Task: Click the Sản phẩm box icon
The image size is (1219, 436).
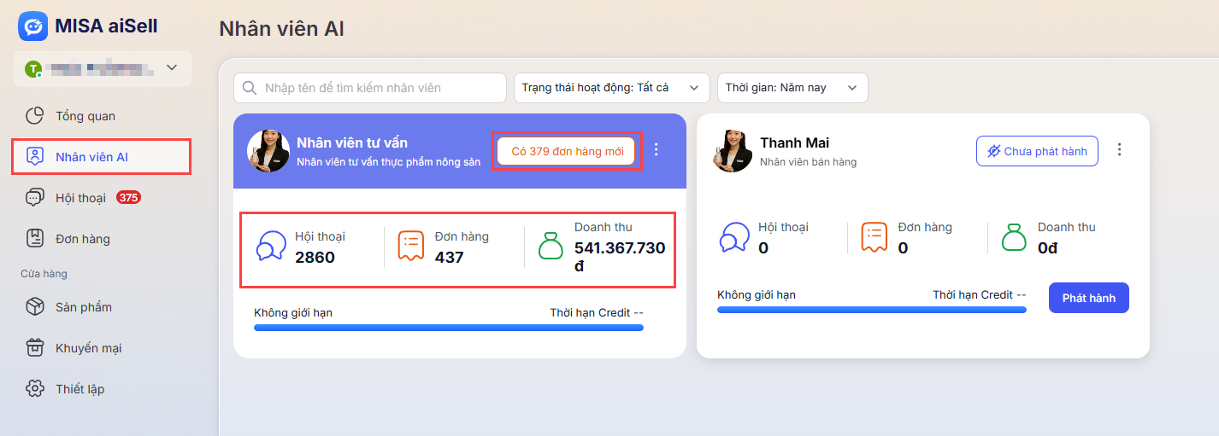Action: [x=35, y=307]
